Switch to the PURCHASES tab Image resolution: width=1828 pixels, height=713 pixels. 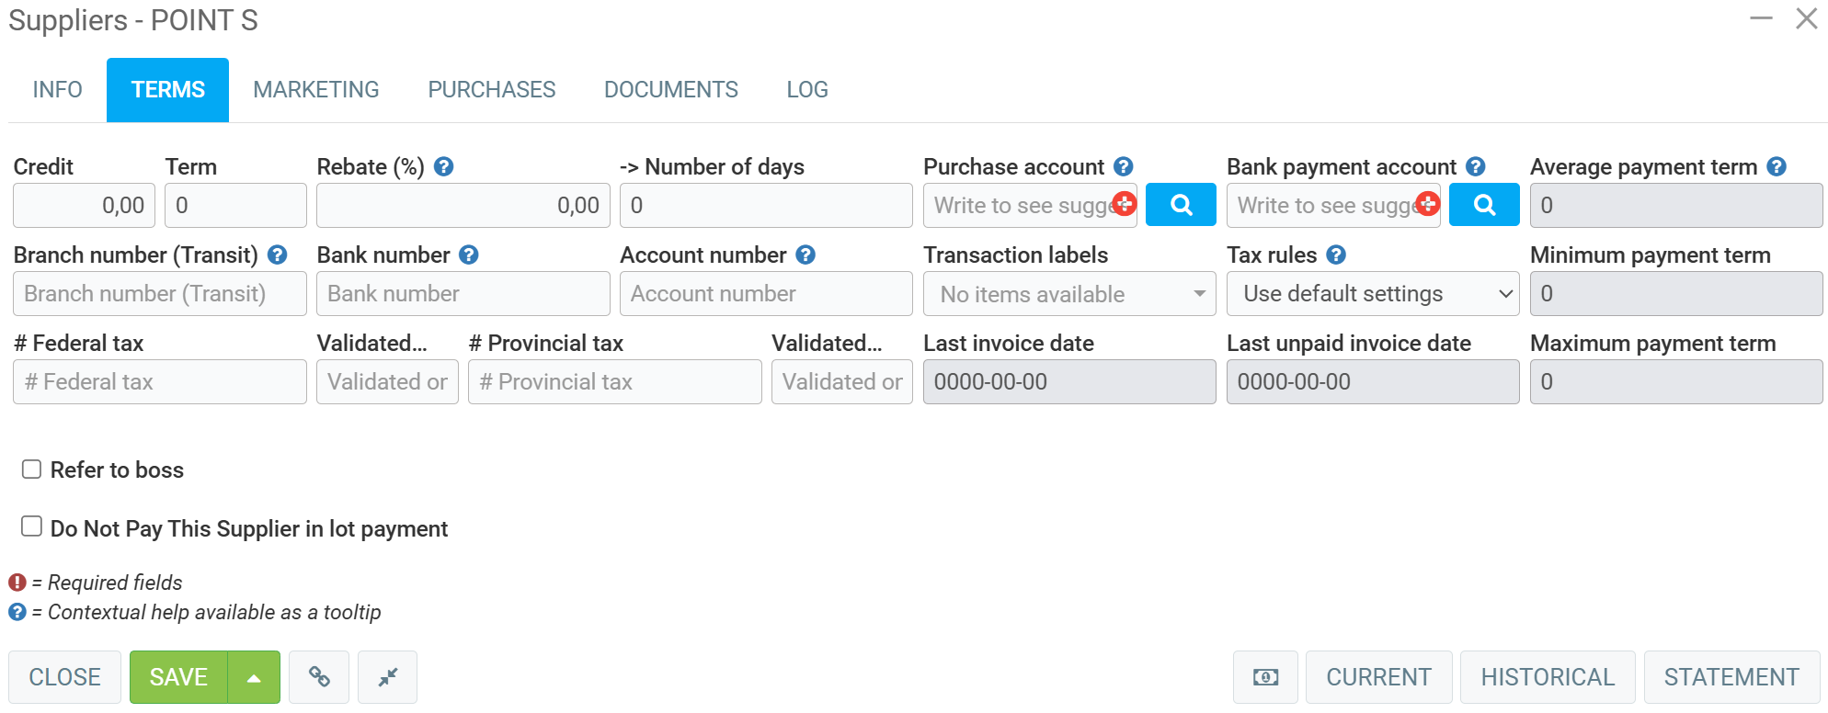[491, 89]
